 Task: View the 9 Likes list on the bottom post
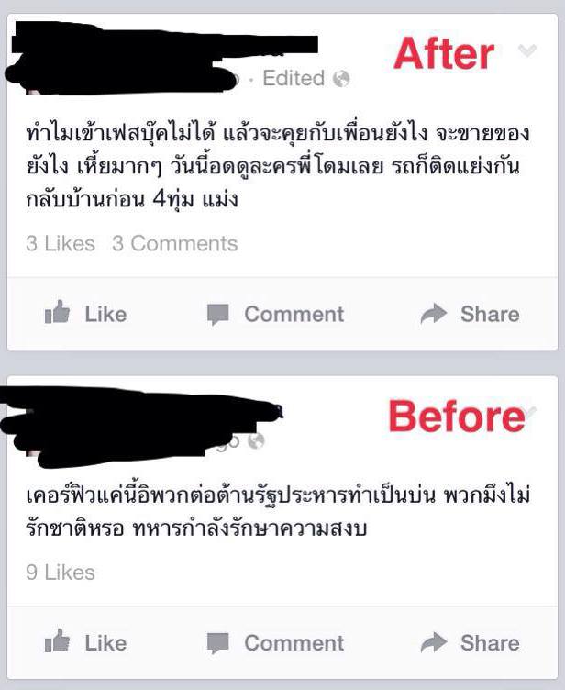61,572
